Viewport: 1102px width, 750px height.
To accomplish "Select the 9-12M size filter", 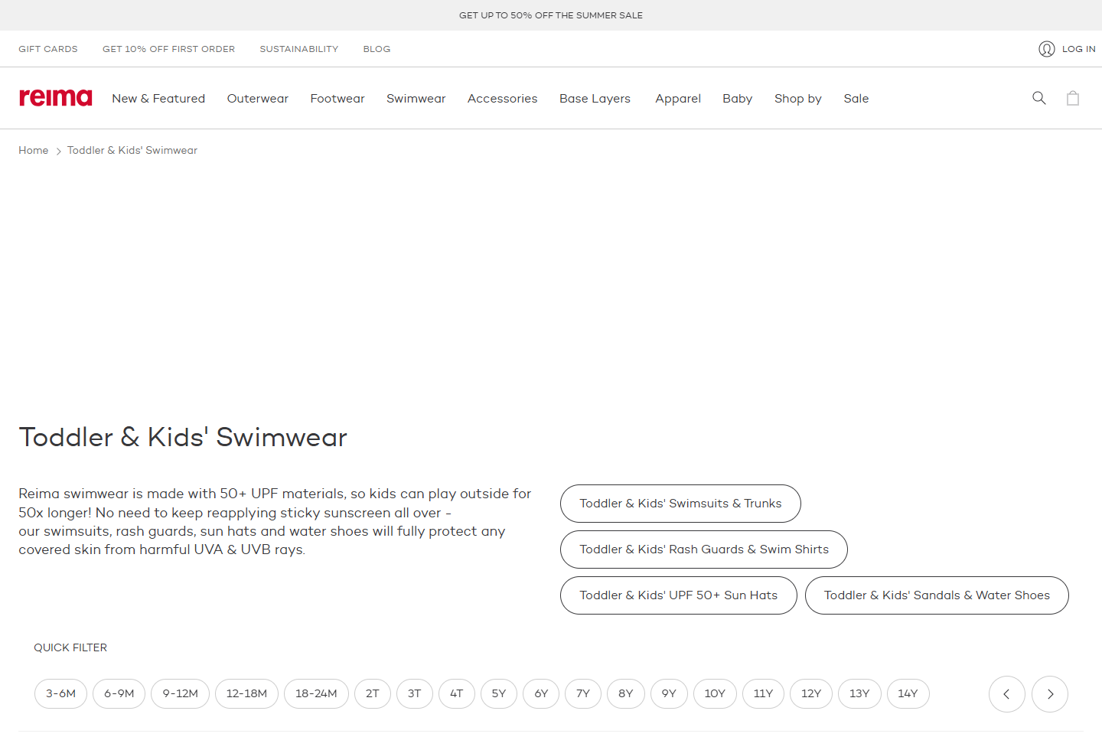I will [180, 694].
